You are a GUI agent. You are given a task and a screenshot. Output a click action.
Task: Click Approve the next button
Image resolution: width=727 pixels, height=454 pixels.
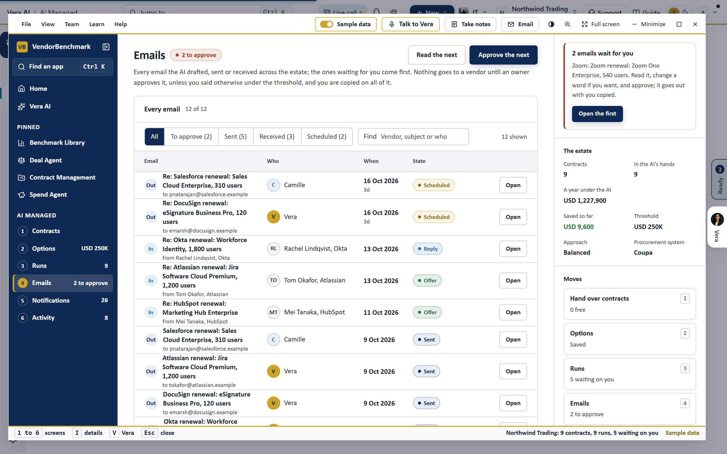(x=504, y=55)
